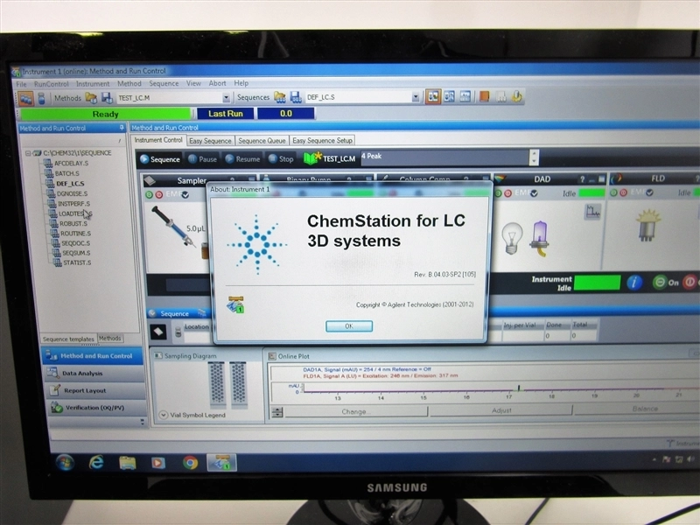Click the Pause button

point(202,159)
